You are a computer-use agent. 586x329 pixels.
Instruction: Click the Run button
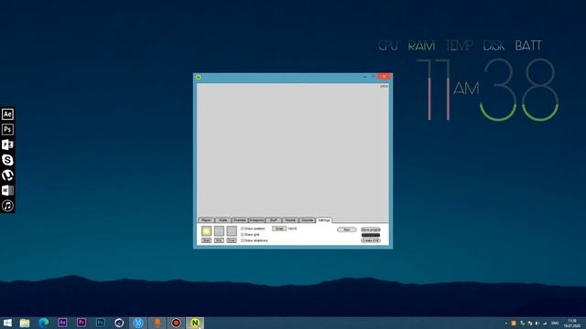[x=347, y=229]
